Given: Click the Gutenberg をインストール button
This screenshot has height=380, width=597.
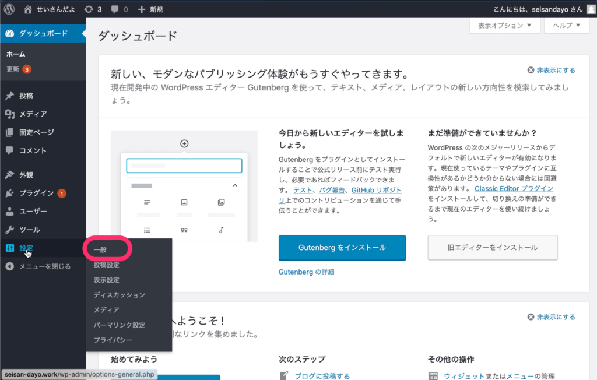Looking at the screenshot, I should coord(342,247).
